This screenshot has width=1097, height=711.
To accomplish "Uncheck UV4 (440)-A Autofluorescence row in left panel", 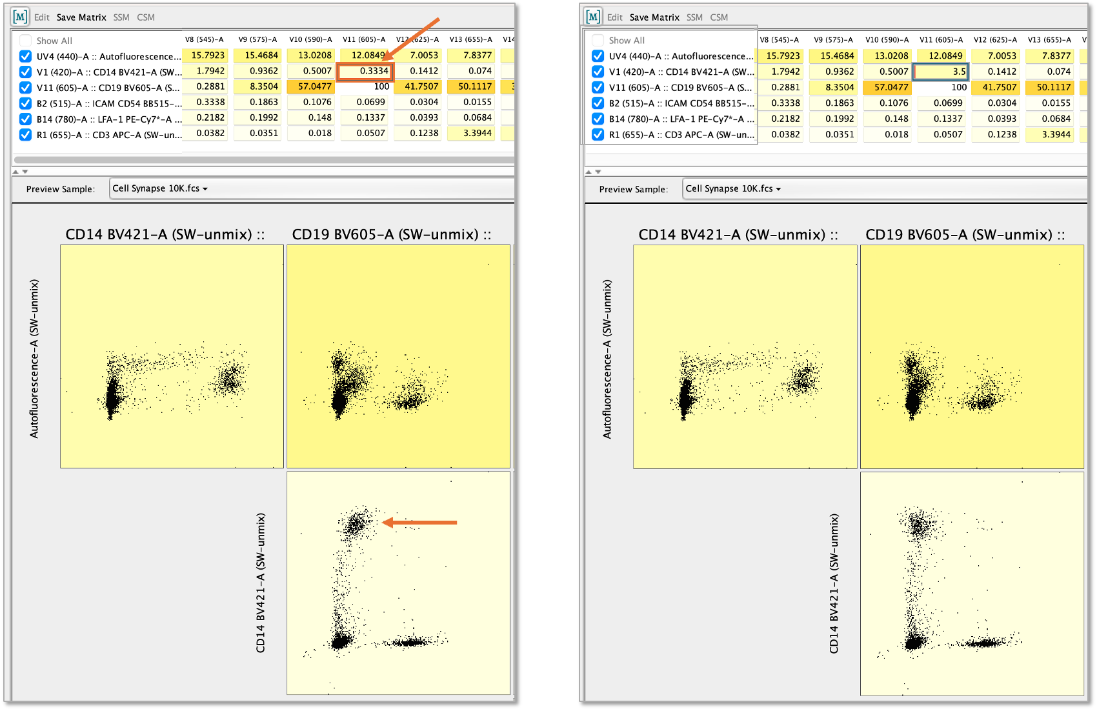I will (x=25, y=56).
